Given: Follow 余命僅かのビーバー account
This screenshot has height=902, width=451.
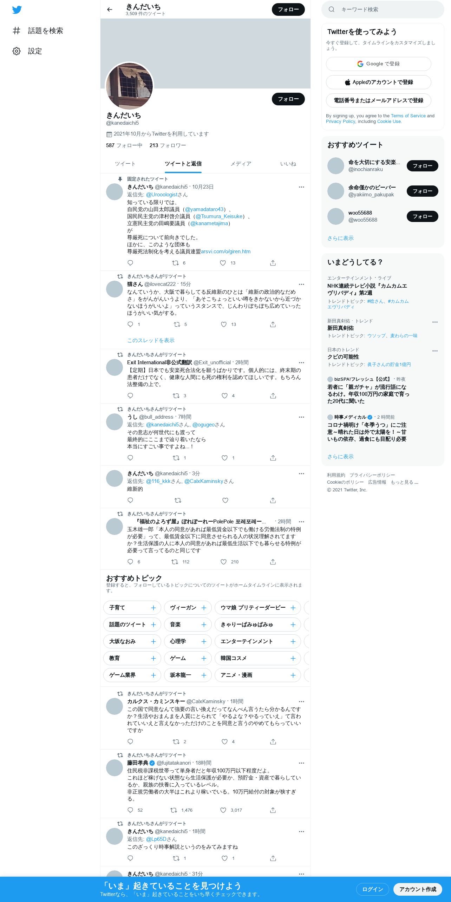Looking at the screenshot, I should (x=422, y=191).
